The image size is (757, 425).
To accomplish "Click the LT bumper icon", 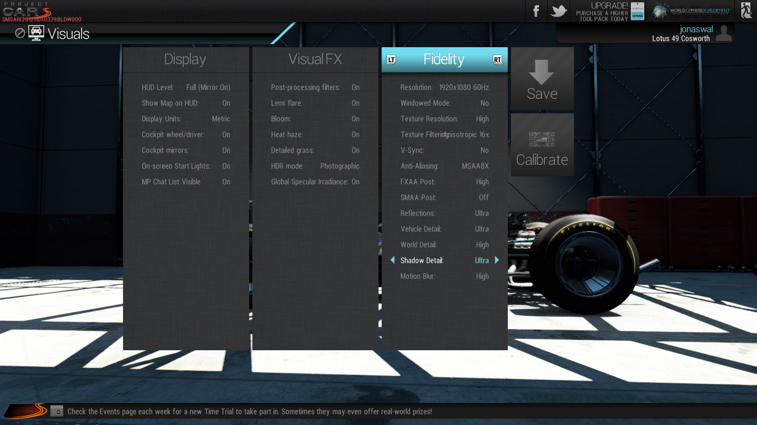I will [x=391, y=60].
